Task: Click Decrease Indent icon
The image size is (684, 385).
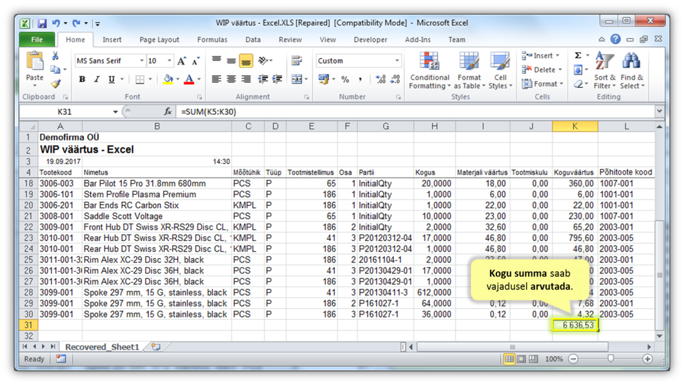Action: pyautogui.click(x=263, y=79)
